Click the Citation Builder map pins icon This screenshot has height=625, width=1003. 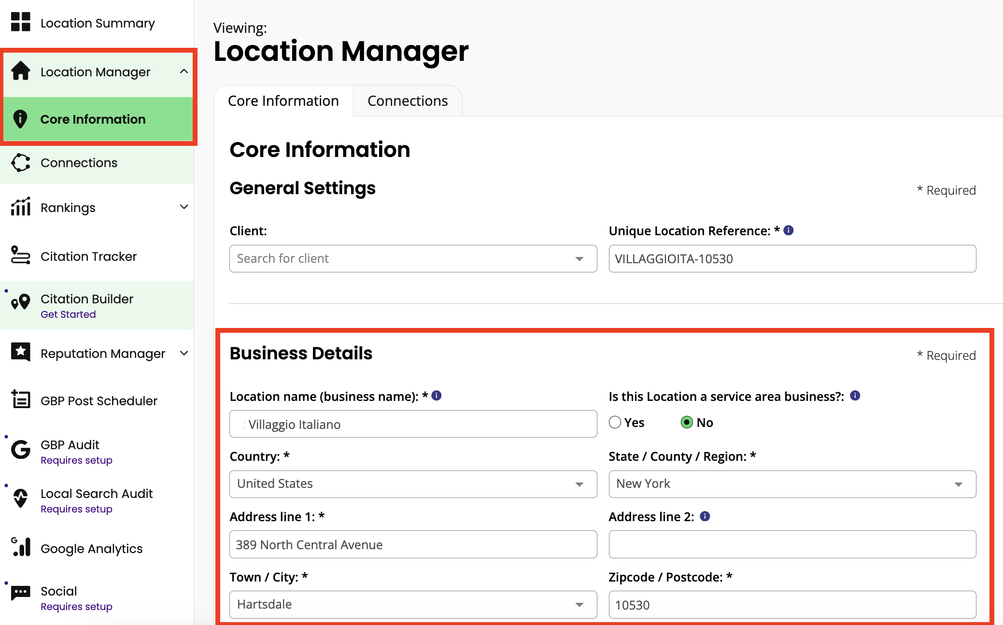pyautogui.click(x=21, y=302)
